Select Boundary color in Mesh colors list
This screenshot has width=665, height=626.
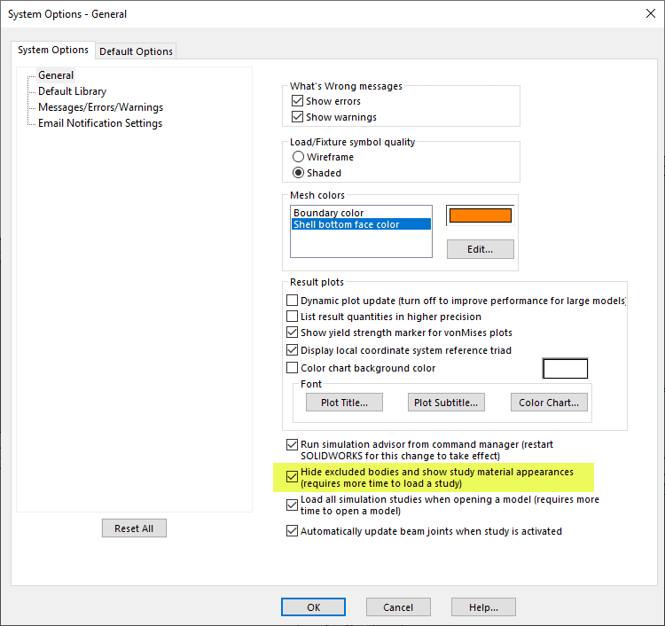361,213
